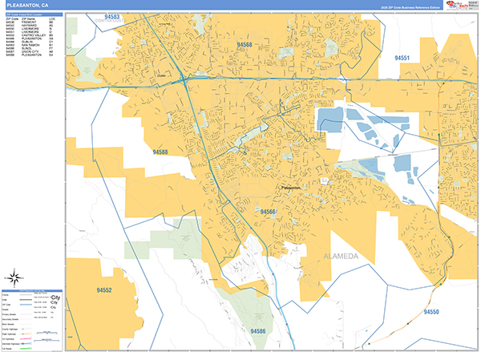Click the blue ZIP Code line sample in legend
Screen dimensions: 481x352
[26, 305]
